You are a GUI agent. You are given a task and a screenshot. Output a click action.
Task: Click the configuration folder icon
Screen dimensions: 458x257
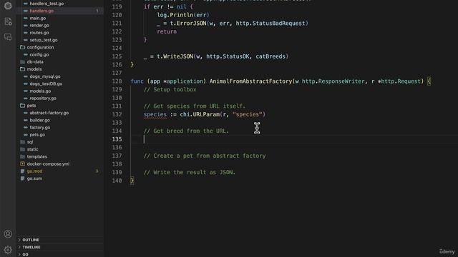pos(22,47)
